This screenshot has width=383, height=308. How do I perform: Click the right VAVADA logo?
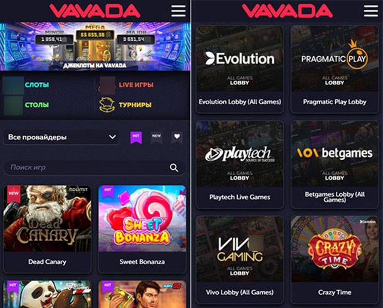[x=287, y=11]
